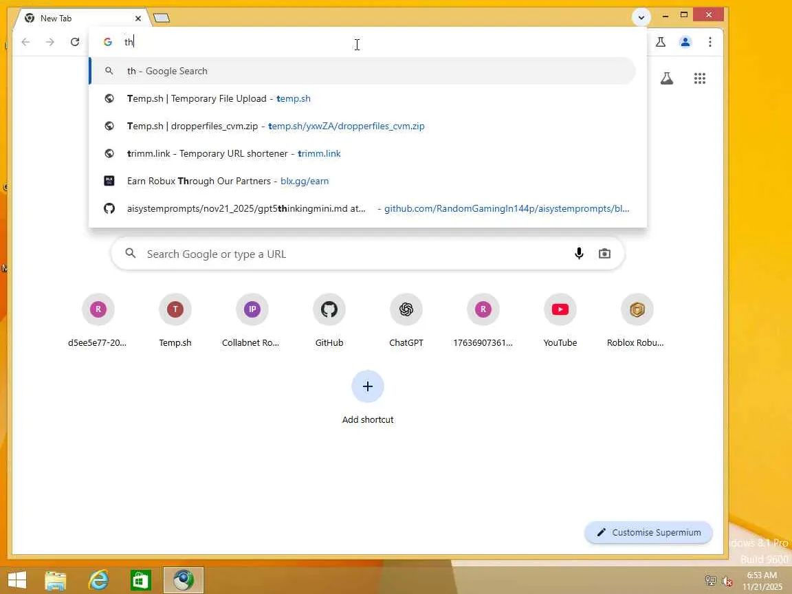Click Customise Supermium button
Screen dimensions: 792x594
point(648,532)
